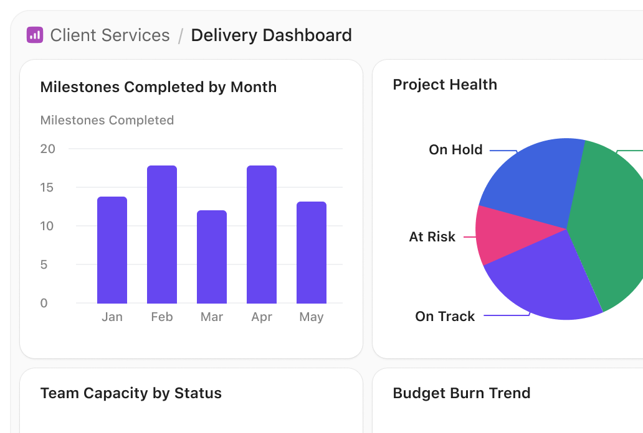Click the On Track label next to the pie
This screenshot has height=433, width=643.
(444, 317)
